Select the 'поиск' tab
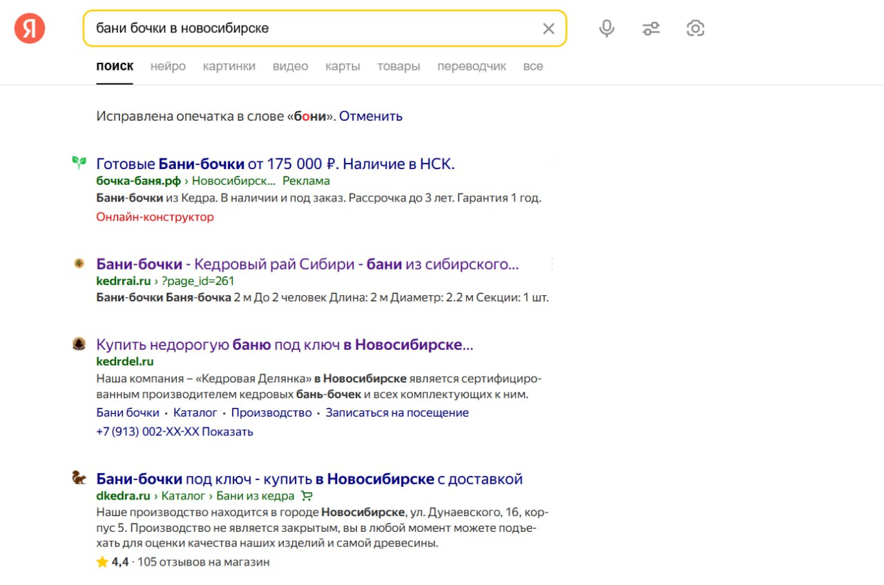The height and width of the screenshot is (585, 884). [115, 66]
